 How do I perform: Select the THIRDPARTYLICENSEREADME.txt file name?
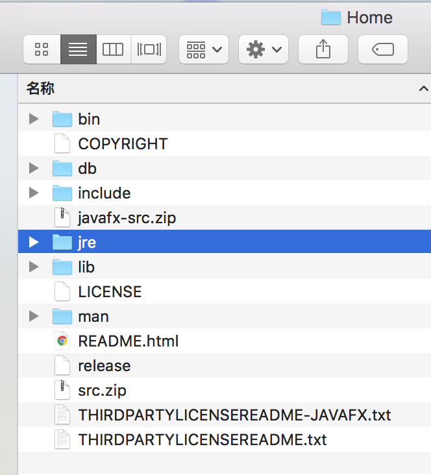pyautogui.click(x=203, y=439)
